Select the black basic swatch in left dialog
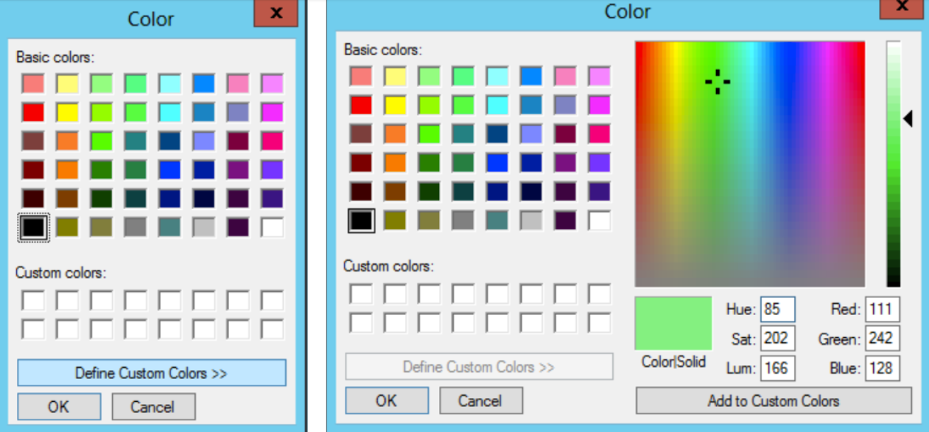The width and height of the screenshot is (929, 432). click(33, 227)
